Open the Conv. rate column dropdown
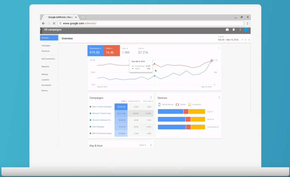Viewport: 290px width, 177px height. click(148, 101)
